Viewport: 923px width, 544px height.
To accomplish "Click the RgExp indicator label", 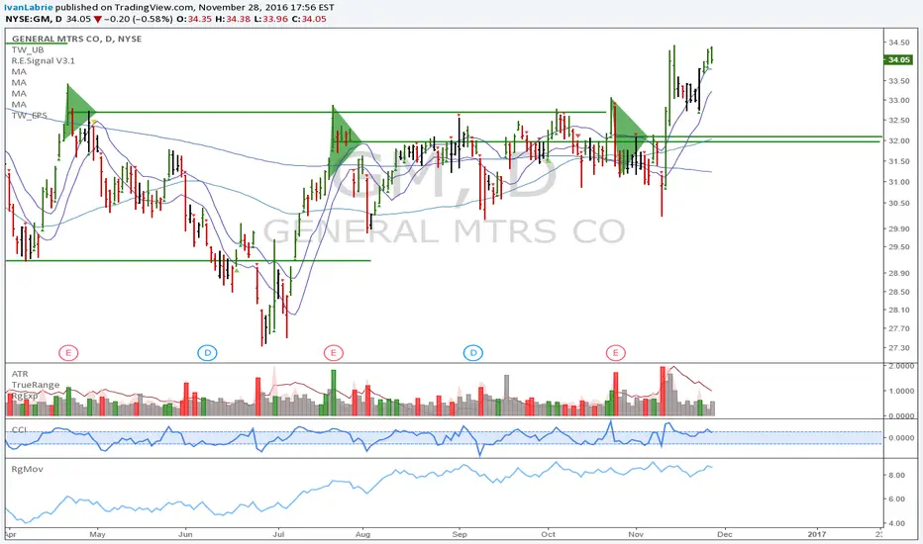I will click(x=25, y=396).
